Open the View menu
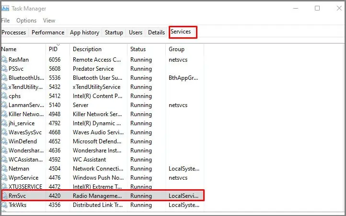Screen dimensions: 346x216 [x=49, y=21]
